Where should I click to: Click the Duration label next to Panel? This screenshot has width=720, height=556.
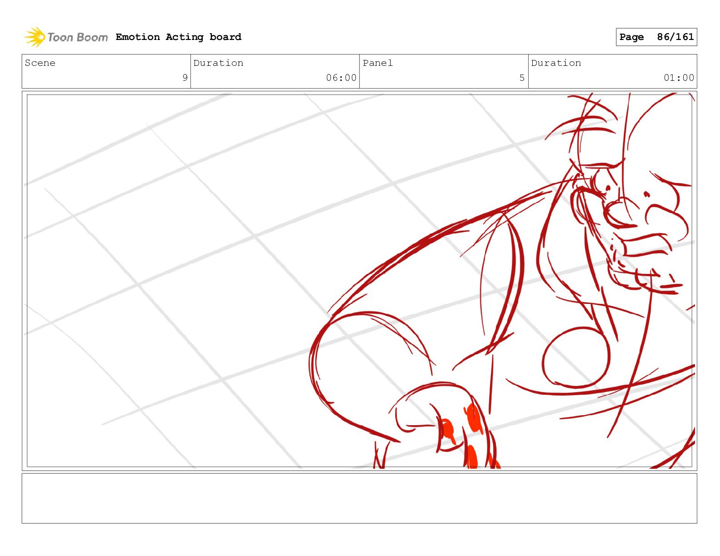[x=556, y=63]
